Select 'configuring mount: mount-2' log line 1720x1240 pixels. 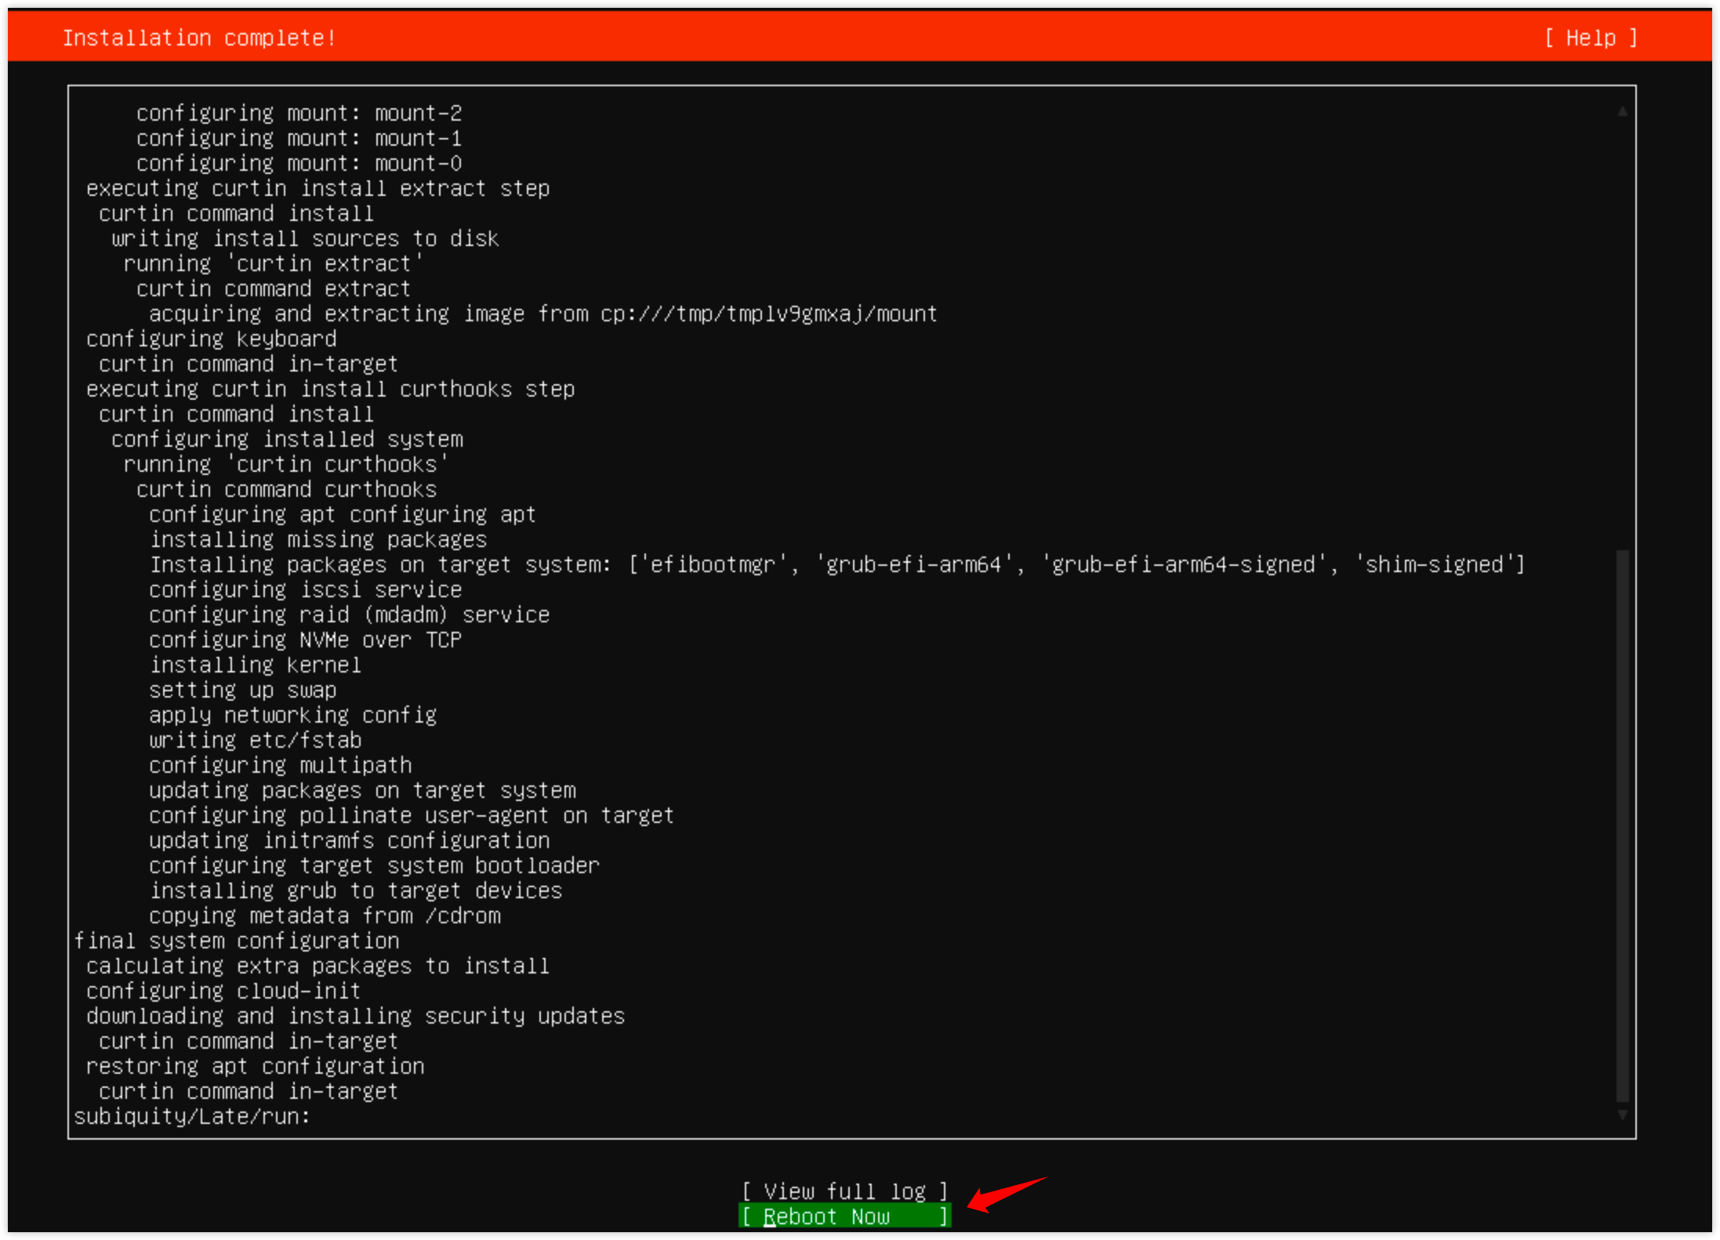pos(299,113)
